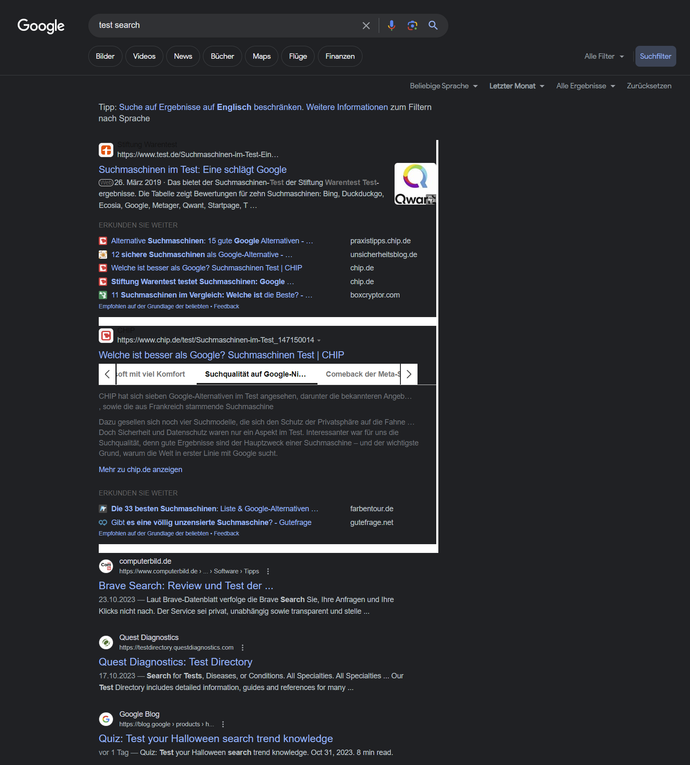Expand dropdown arrow next to chip.de URL
The image size is (690, 765).
[x=319, y=340]
